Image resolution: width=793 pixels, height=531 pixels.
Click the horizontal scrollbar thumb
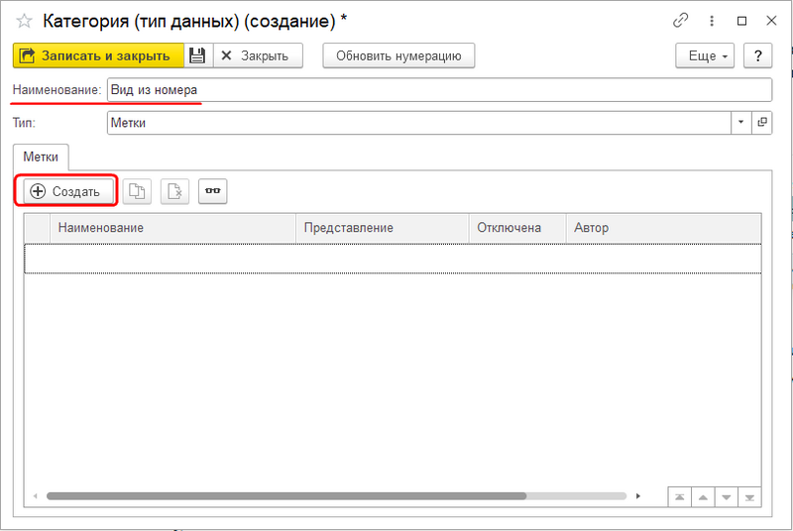286,496
